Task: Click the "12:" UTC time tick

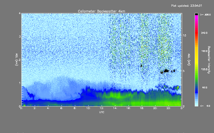Action: 102,108
